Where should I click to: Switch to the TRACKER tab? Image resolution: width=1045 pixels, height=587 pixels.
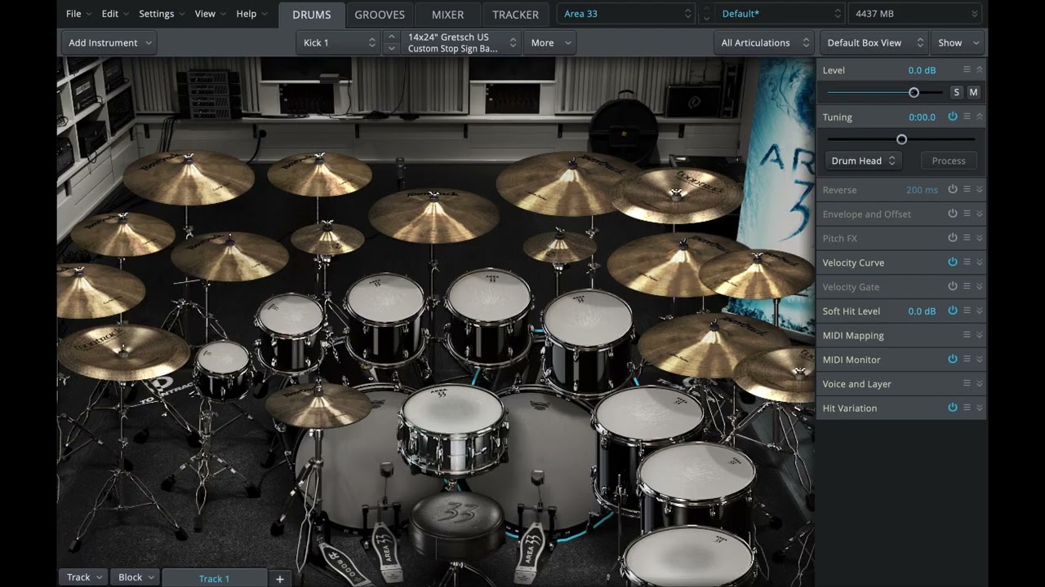point(516,14)
